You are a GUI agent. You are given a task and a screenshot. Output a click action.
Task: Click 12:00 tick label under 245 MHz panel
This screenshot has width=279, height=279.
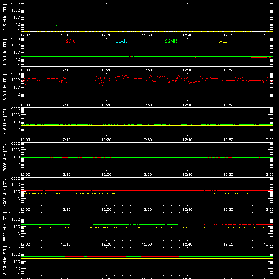click(x=25, y=35)
